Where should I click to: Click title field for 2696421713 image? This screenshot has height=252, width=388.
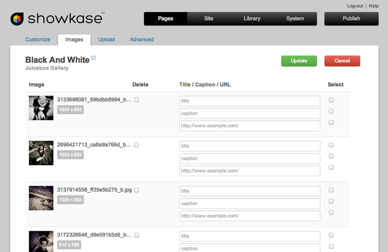click(250, 146)
